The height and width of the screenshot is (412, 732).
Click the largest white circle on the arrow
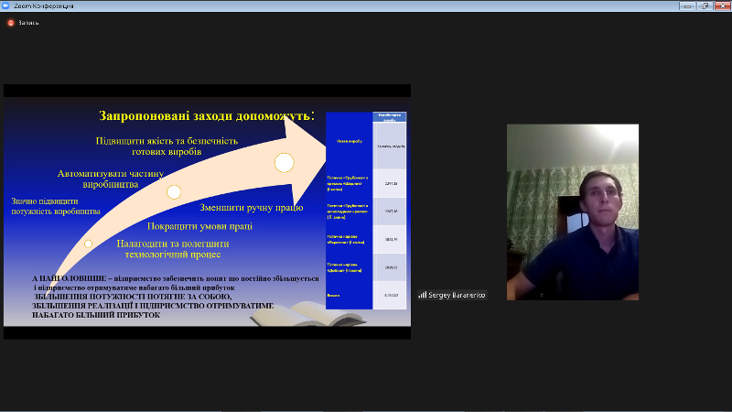pyautogui.click(x=285, y=163)
